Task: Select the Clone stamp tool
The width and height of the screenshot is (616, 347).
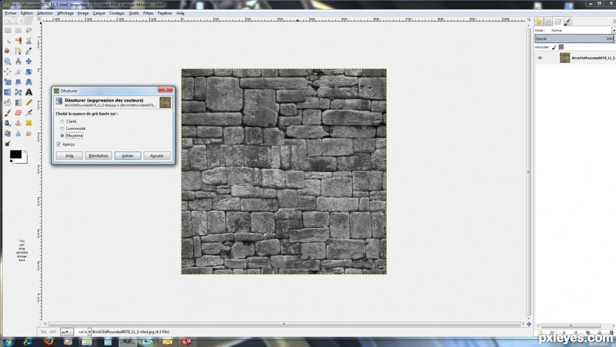Action: click(18, 123)
